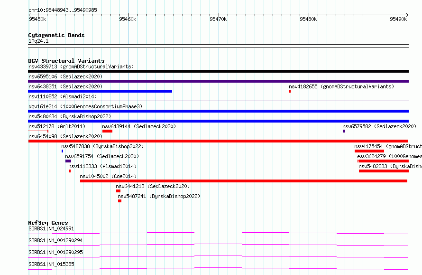Viewport: 422px width, 275px height.
Task: Open the nsv6579582 (Sedlazeck2020) label
Action: tap(379, 126)
